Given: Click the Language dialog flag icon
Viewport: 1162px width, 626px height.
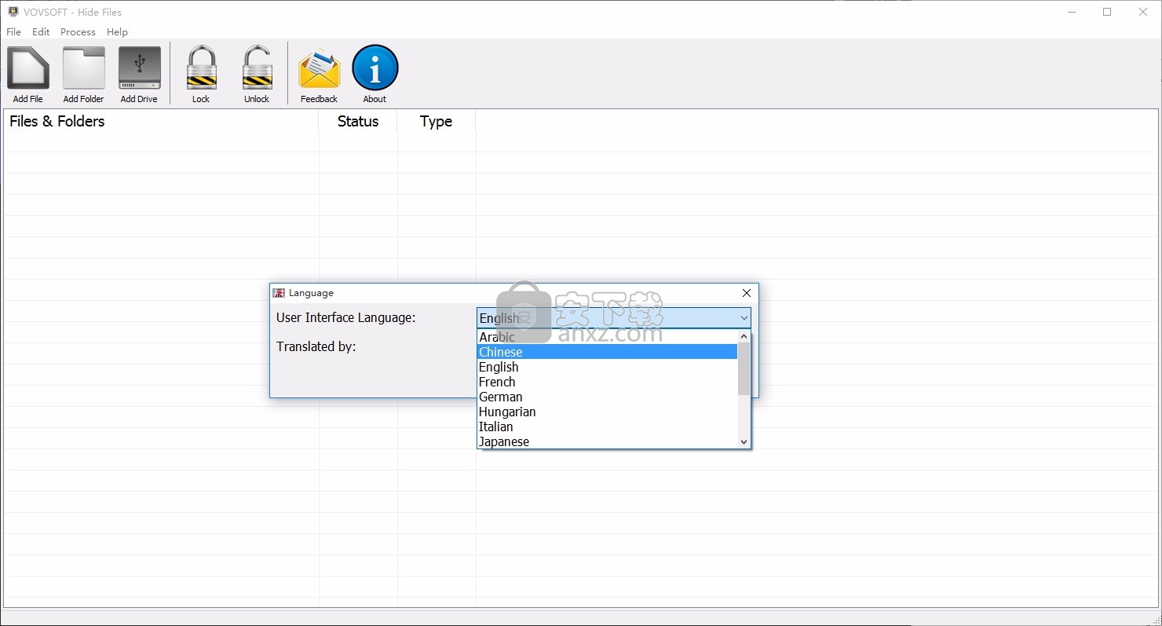Looking at the screenshot, I should [279, 293].
